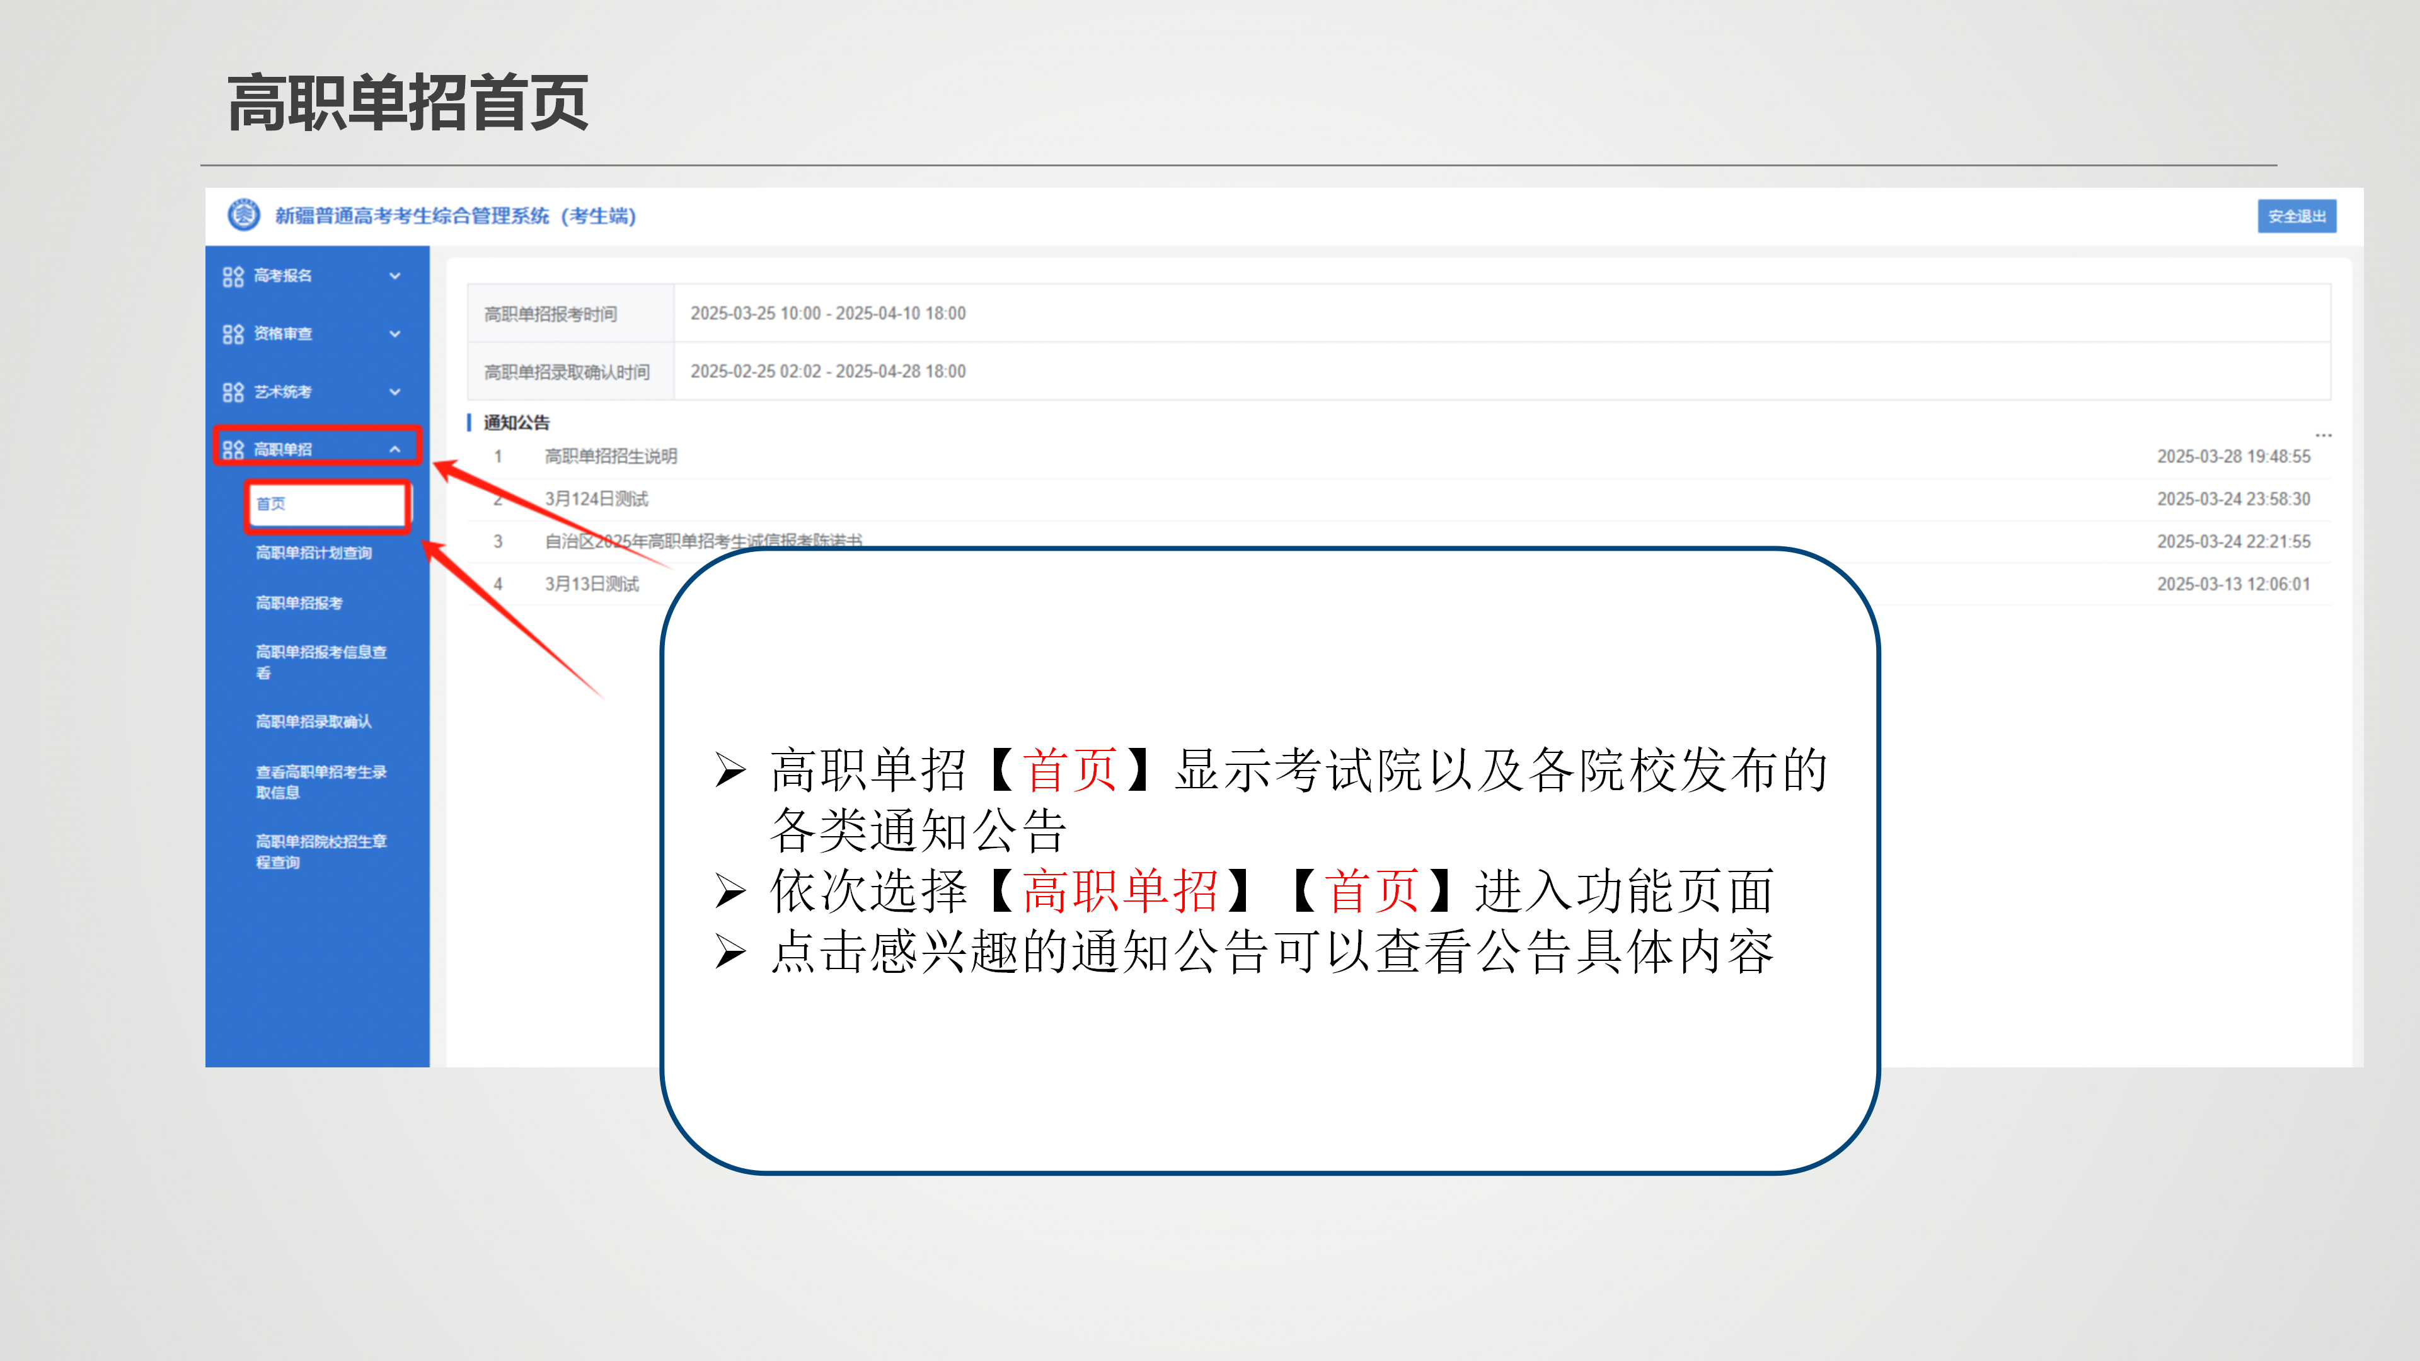Click the 3月13日测试 notice row

(x=592, y=584)
